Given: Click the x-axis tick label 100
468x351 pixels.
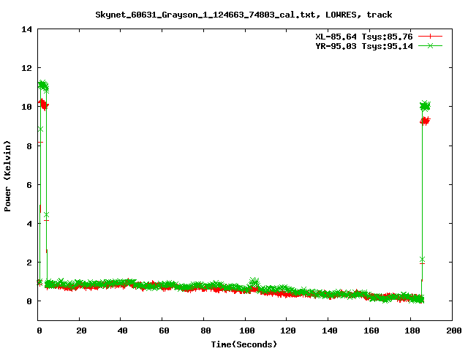Looking at the screenshot, I should [247, 331].
